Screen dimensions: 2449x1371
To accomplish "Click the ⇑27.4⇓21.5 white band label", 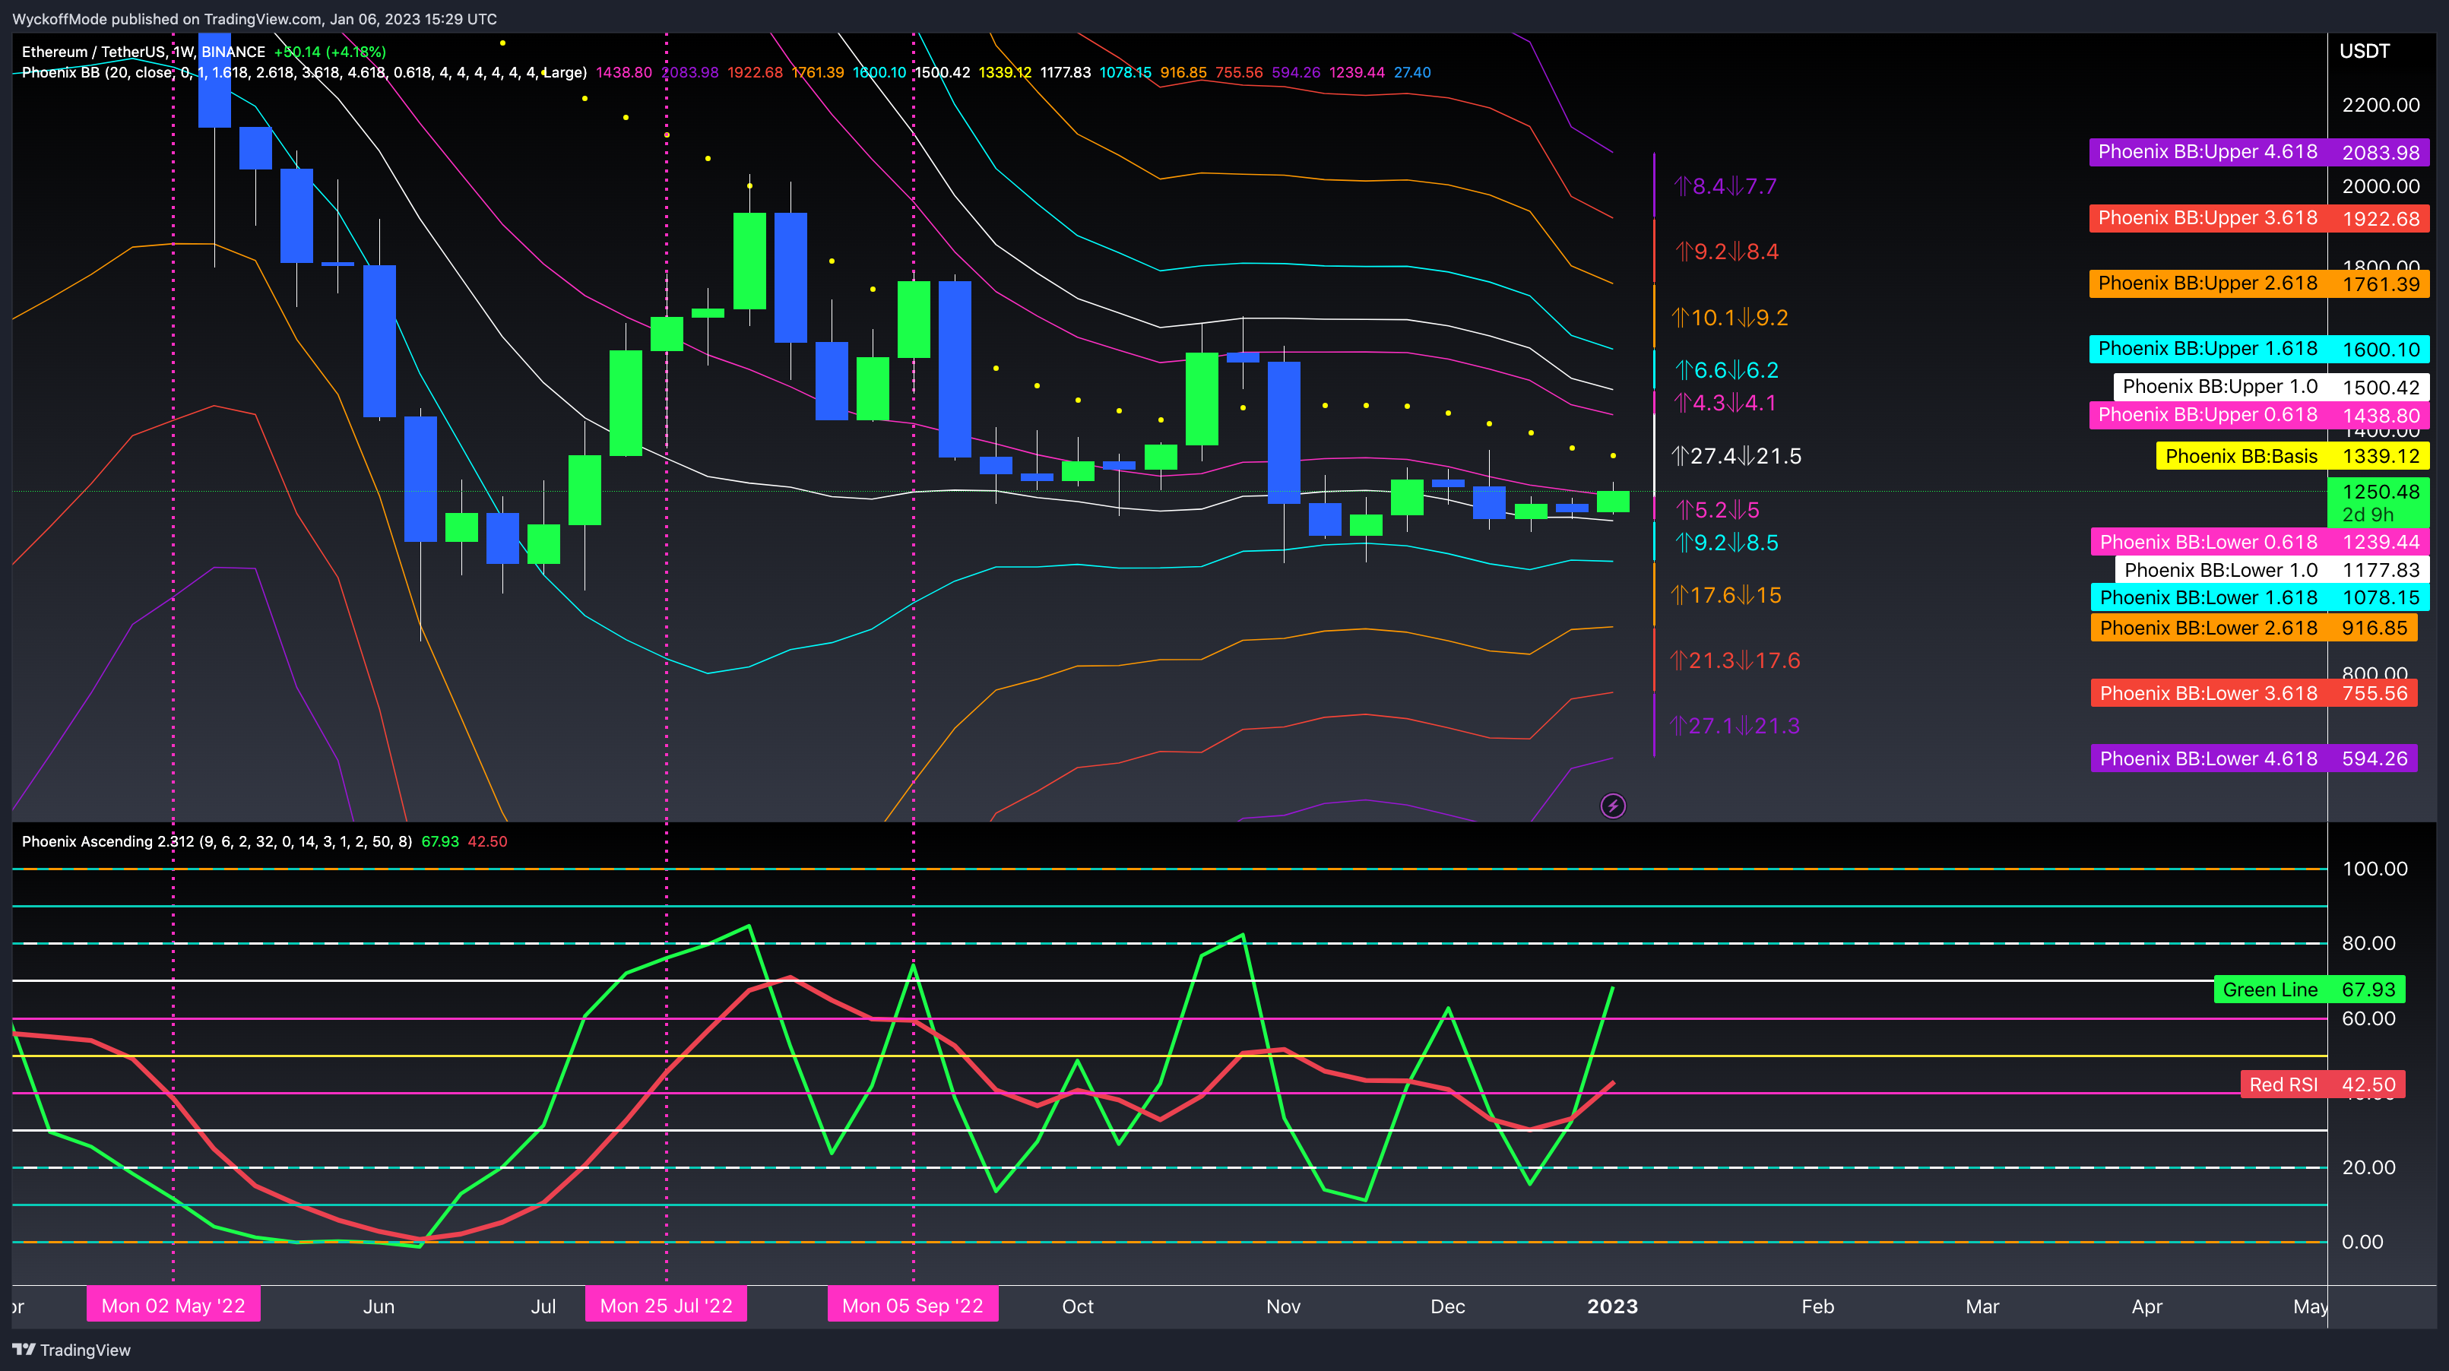I will tap(1736, 456).
